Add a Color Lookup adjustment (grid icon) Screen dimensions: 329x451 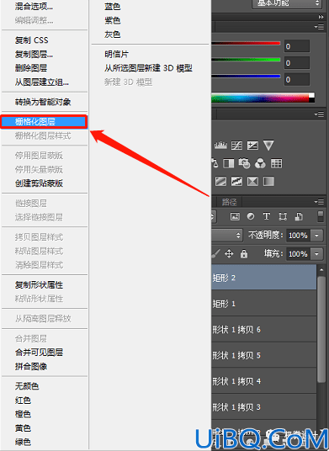pos(276,164)
